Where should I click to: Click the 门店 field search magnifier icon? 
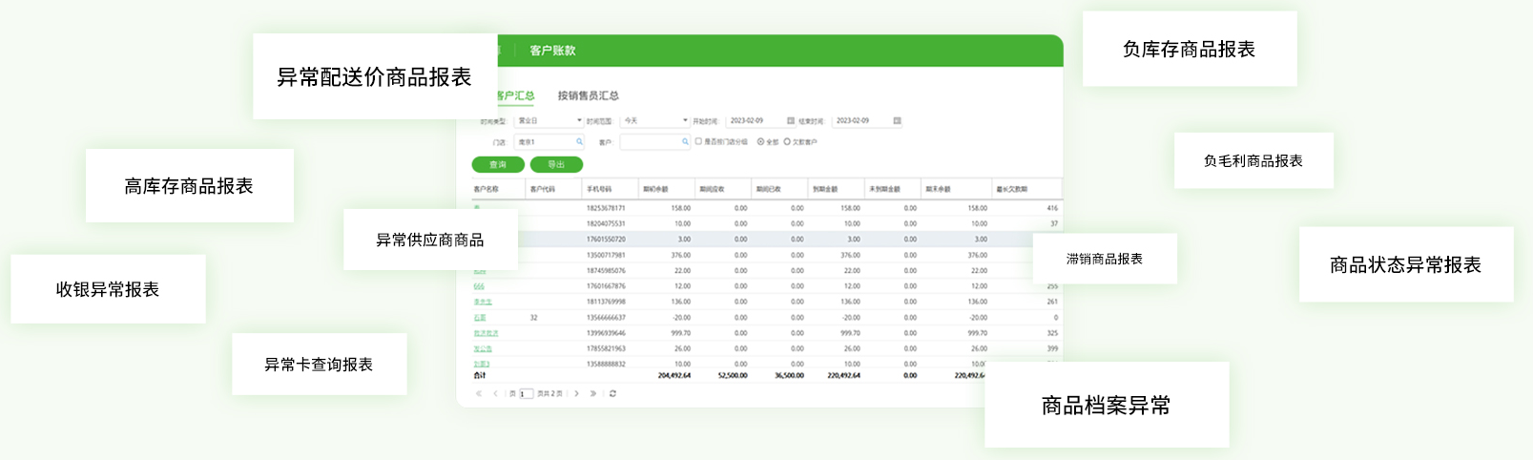[579, 142]
